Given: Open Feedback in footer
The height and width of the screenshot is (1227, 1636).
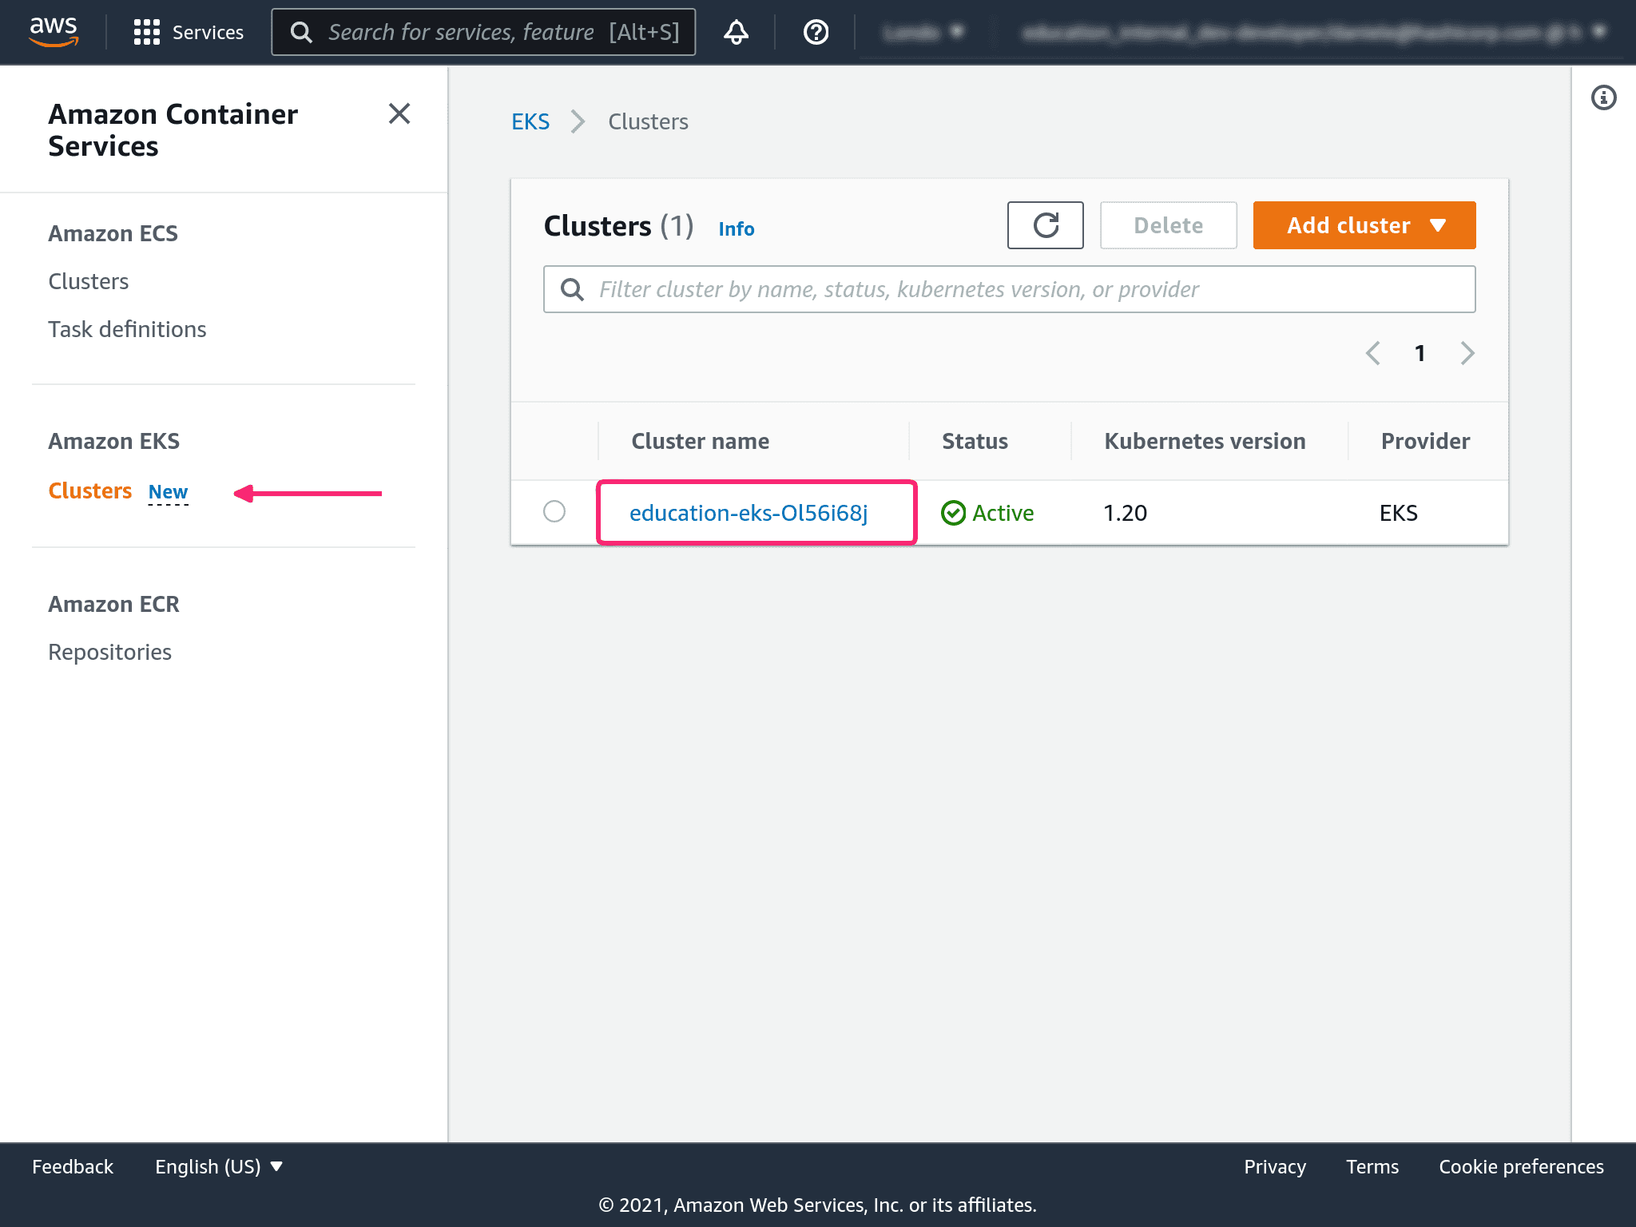Looking at the screenshot, I should (73, 1167).
